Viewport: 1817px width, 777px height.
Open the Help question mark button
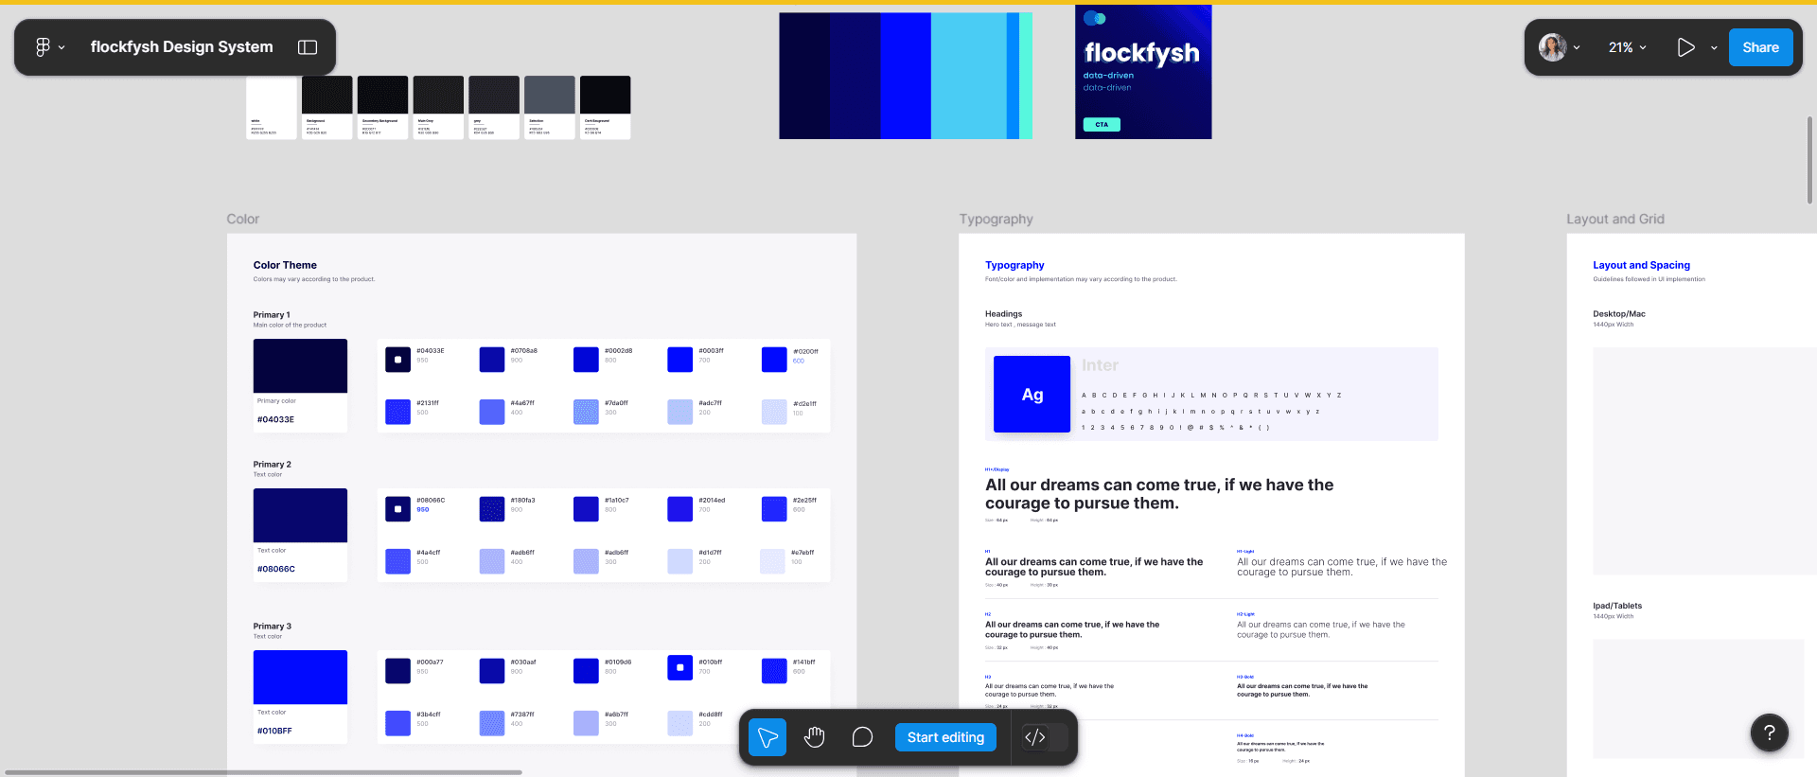[1770, 733]
